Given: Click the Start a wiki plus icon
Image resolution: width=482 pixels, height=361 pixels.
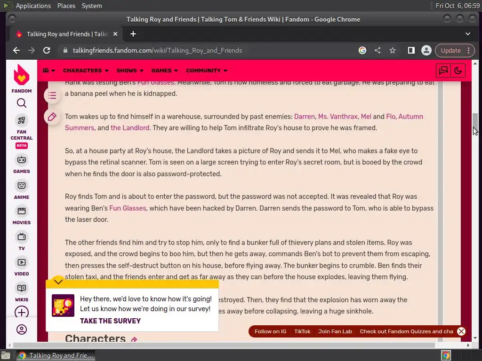Looking at the screenshot, I should click(22, 312).
